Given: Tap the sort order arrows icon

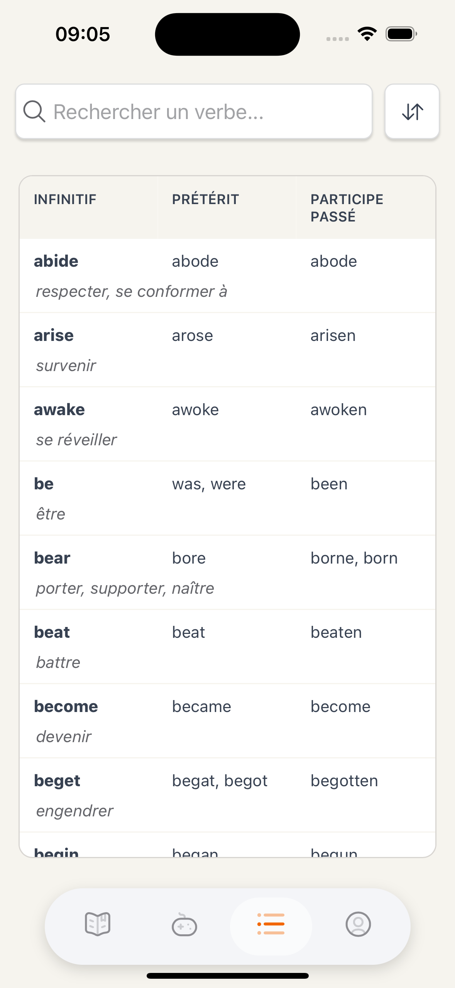Looking at the screenshot, I should [x=412, y=112].
